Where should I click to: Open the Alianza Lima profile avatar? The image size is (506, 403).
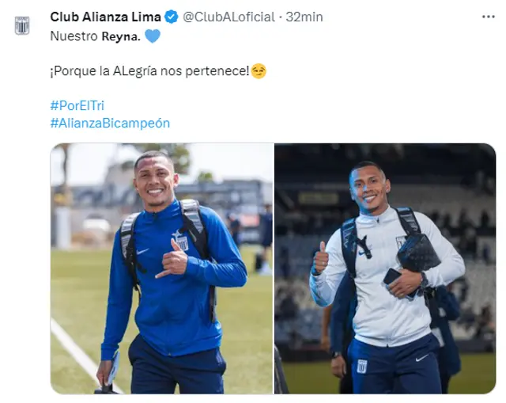[22, 25]
